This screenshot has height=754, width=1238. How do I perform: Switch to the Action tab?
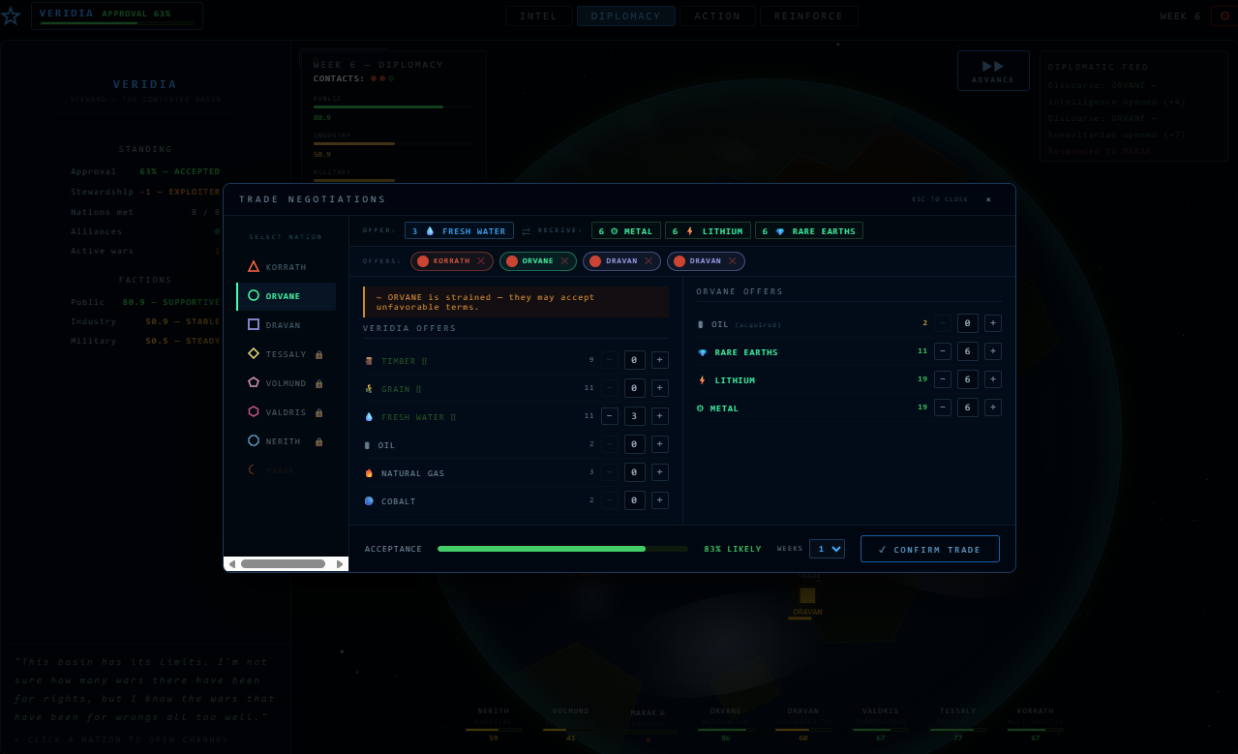(717, 16)
